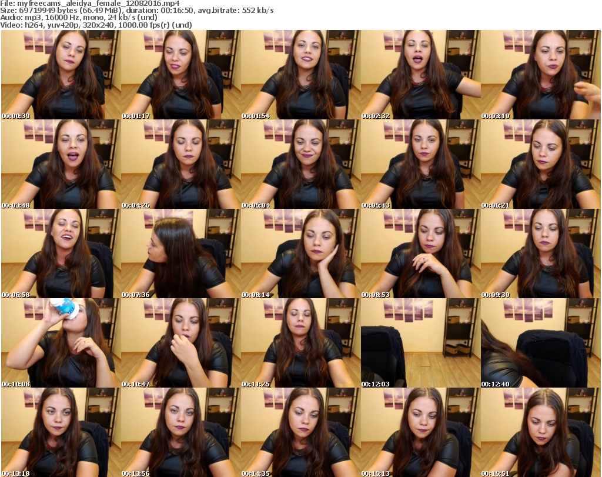Click the thumbnail at 00:06:58
This screenshot has height=477, width=602.
click(x=61, y=253)
